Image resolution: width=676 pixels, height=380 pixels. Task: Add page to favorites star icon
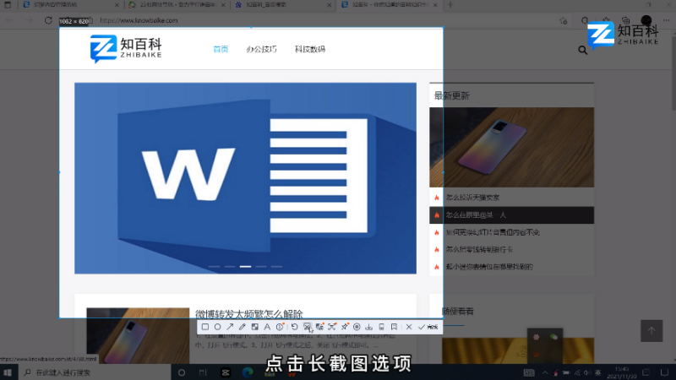(x=563, y=20)
